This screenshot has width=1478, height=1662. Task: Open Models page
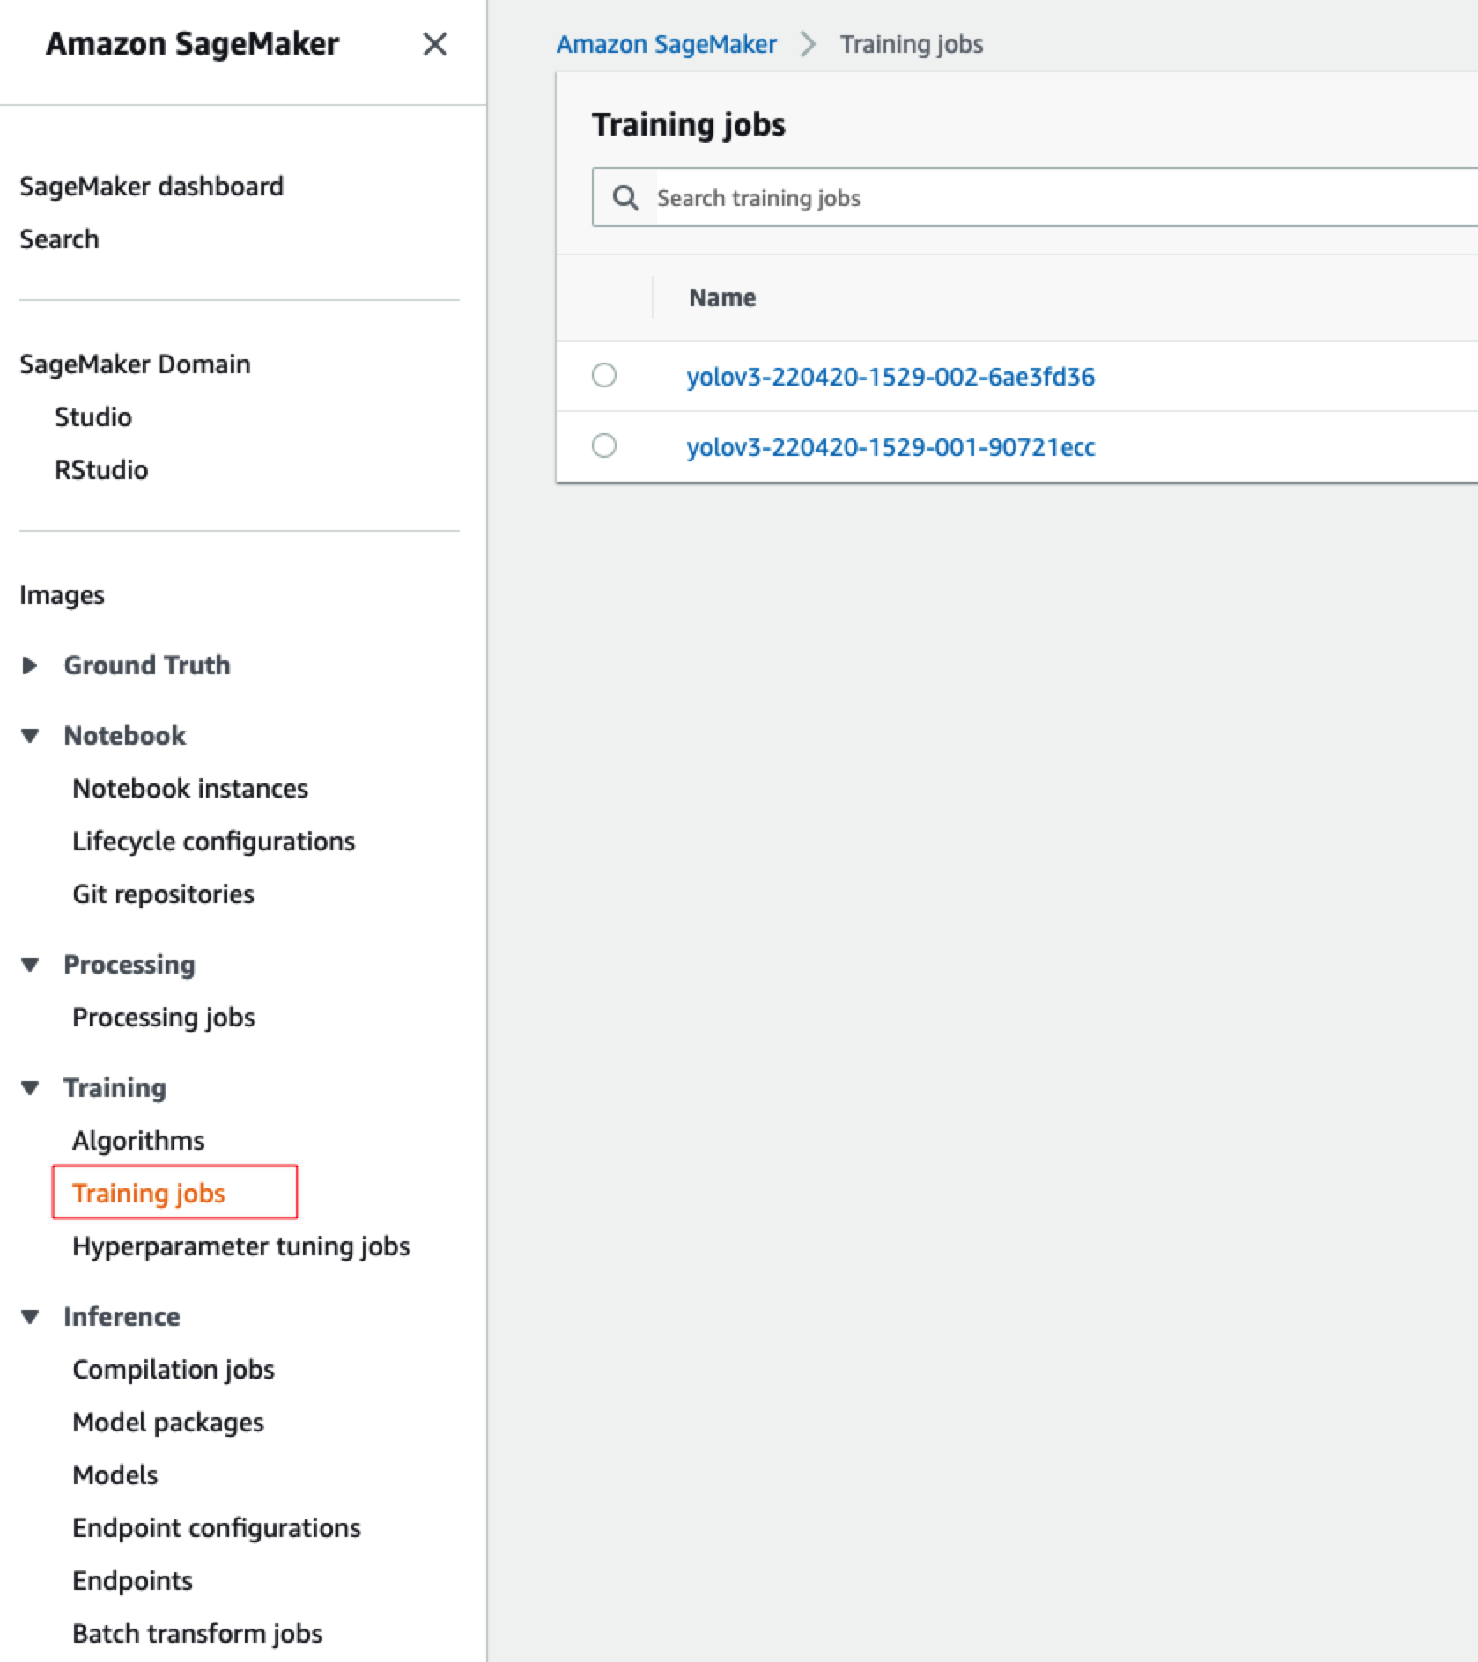115,1475
